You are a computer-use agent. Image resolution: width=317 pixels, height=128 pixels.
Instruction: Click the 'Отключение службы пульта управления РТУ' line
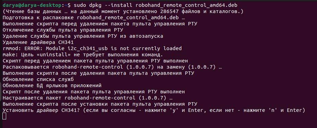click(63, 30)
